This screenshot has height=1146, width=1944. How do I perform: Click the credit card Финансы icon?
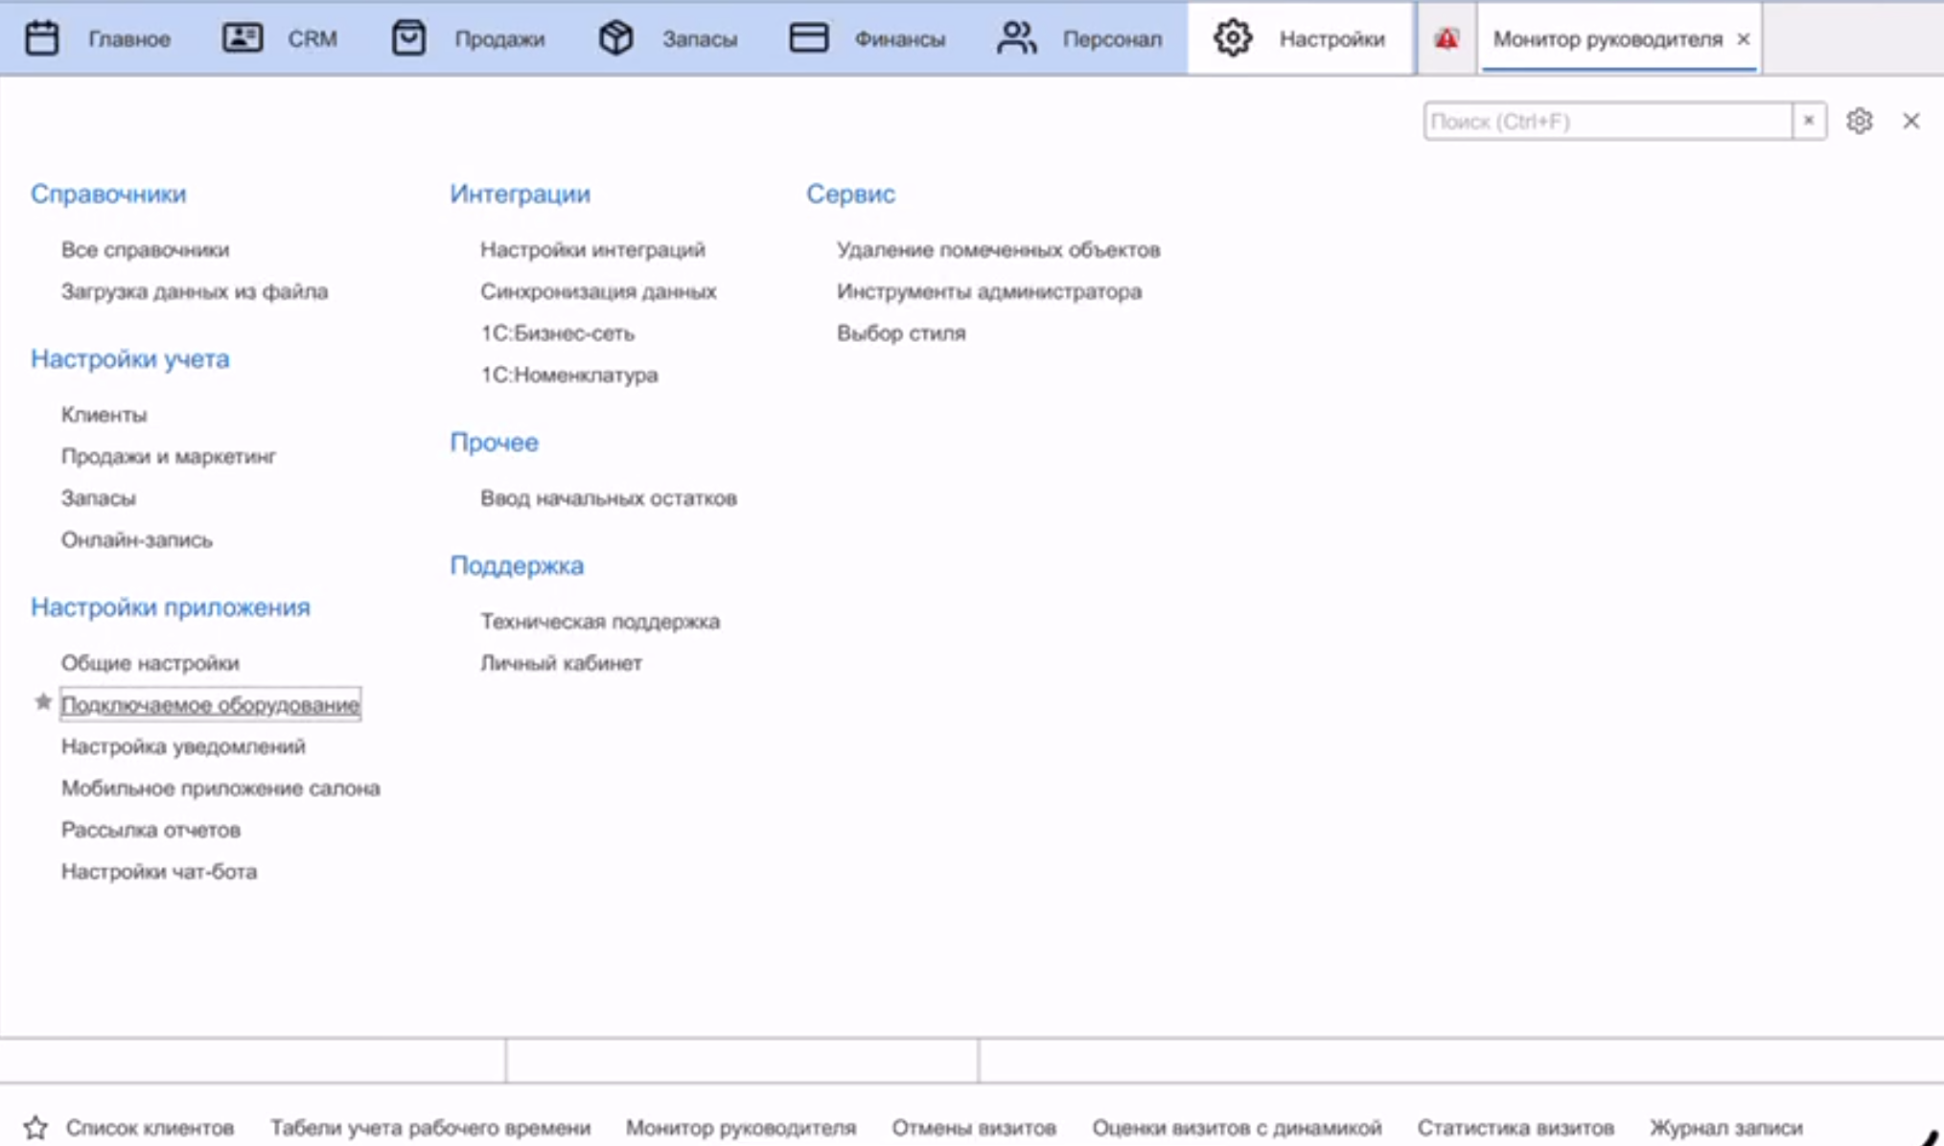[x=808, y=38]
